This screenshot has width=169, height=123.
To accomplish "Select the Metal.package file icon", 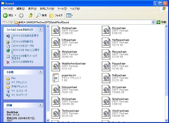I will coord(56,54).
